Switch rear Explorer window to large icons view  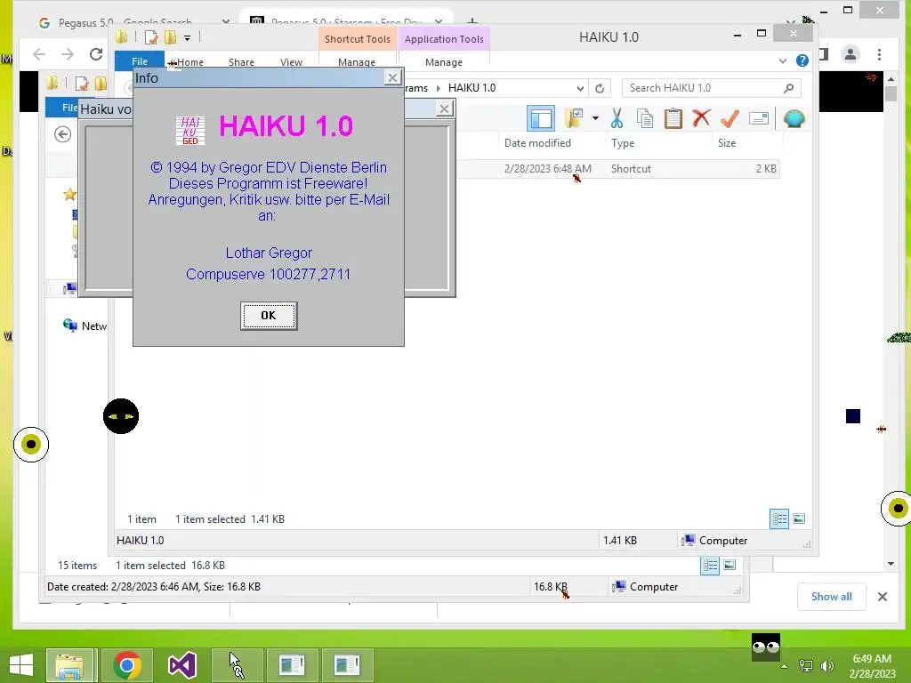730,565
